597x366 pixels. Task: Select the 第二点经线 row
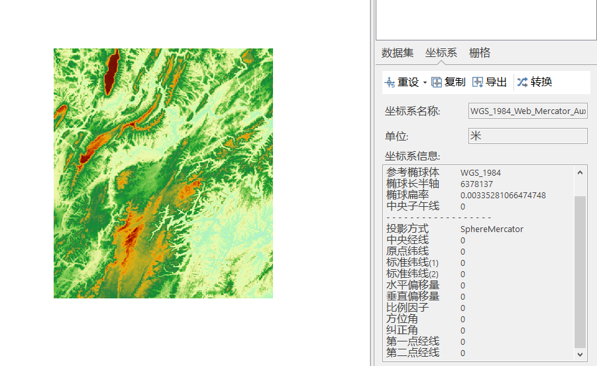click(x=479, y=353)
